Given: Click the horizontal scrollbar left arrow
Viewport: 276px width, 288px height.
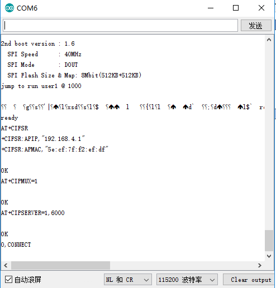Looking at the screenshot, I should 6,265.
